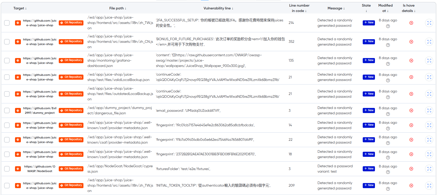Check the outdatedLocalBackup.json row checkbox
The width and height of the screenshot is (437, 195).
[7, 94]
